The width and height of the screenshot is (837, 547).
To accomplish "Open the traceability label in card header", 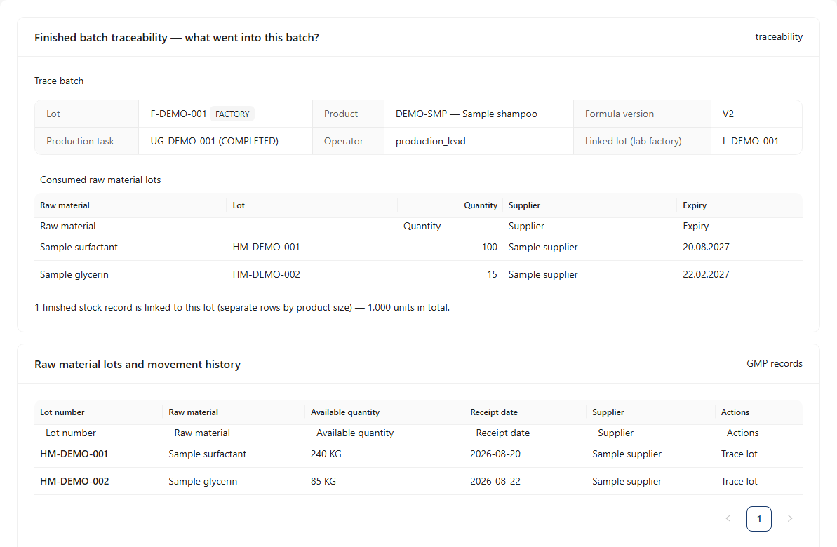I will point(779,37).
